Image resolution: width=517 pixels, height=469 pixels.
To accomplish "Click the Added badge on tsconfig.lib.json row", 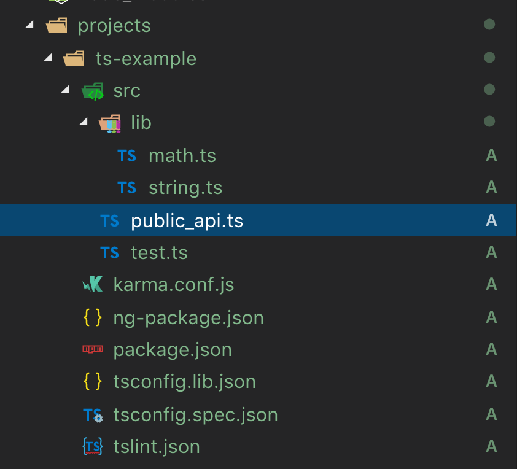I will [x=491, y=381].
